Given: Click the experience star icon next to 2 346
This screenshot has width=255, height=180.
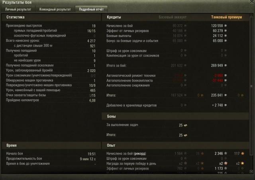Looking at the screenshot, I should 226,153.
